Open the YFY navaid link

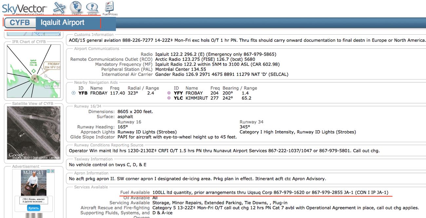(178, 93)
